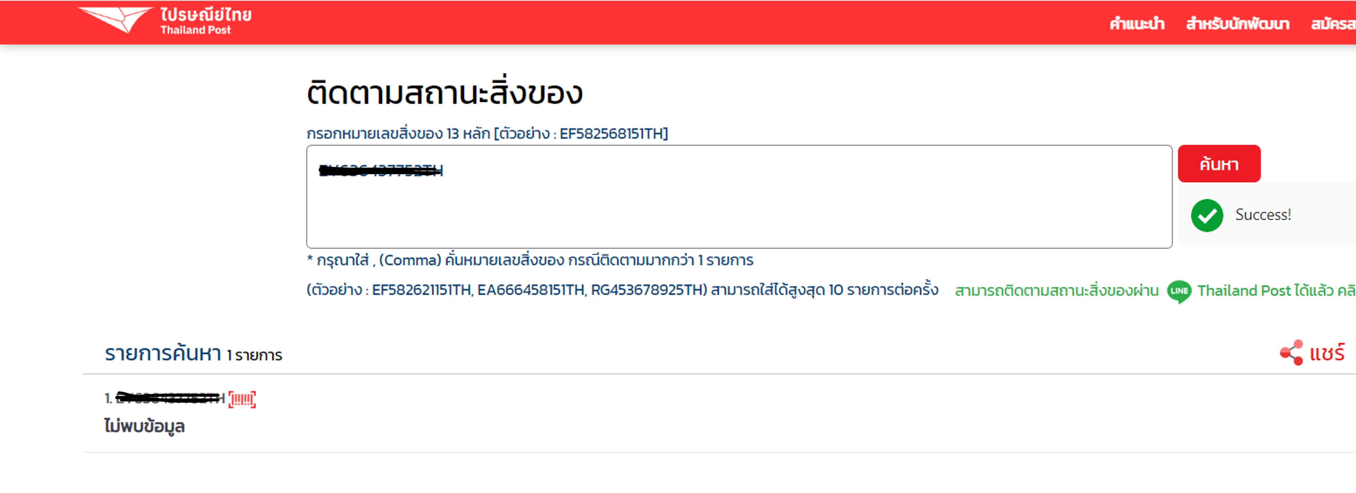Open the สมัครส... menu item in header
Screen dimensions: 1356x493
[1334, 24]
